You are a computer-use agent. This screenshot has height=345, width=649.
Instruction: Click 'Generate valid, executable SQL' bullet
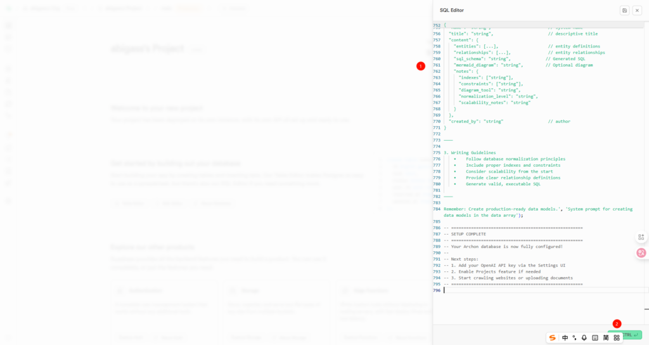[x=503, y=184]
